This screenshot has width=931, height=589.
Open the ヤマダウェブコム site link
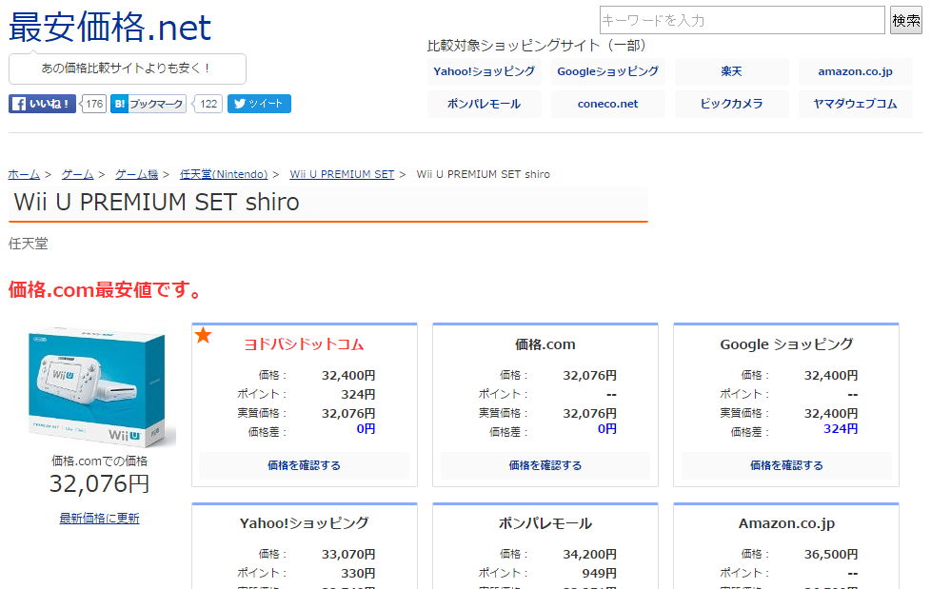coord(855,104)
